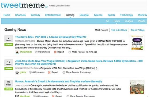
Task: Open the Assassin's Creed 2 story thumbnail
Action: pyautogui.click(x=137, y=87)
